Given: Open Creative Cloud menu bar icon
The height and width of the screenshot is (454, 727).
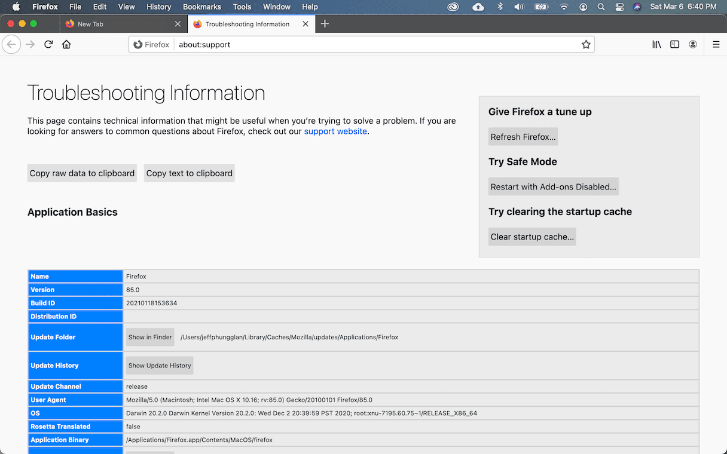Looking at the screenshot, I should [453, 7].
